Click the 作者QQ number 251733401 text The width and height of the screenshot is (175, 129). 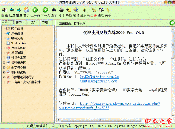click(x=83, y=72)
